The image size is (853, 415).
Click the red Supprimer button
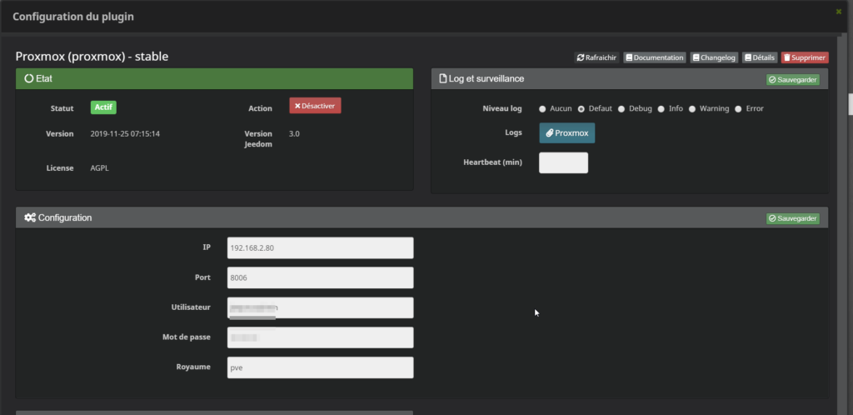point(805,57)
